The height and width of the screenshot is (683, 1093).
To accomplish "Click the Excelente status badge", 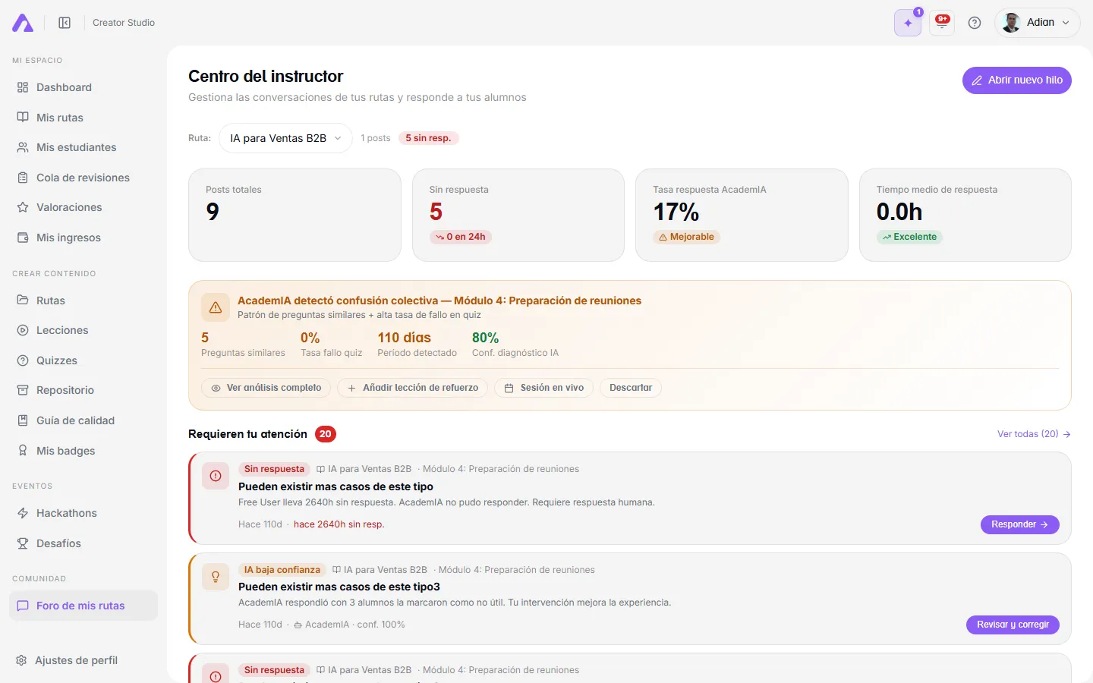I will click(909, 237).
